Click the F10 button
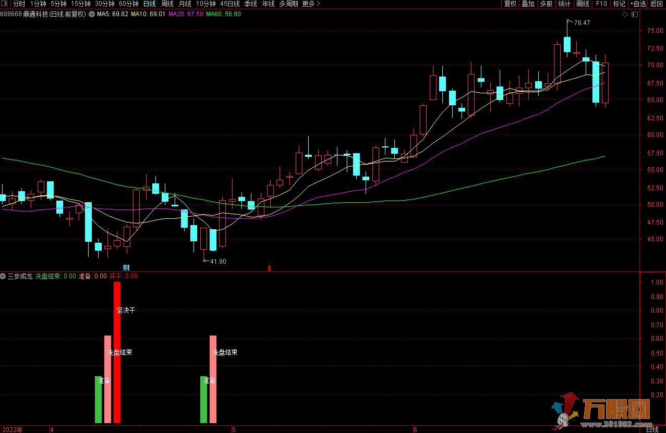Viewport: 666px width, 433px height. click(601, 4)
